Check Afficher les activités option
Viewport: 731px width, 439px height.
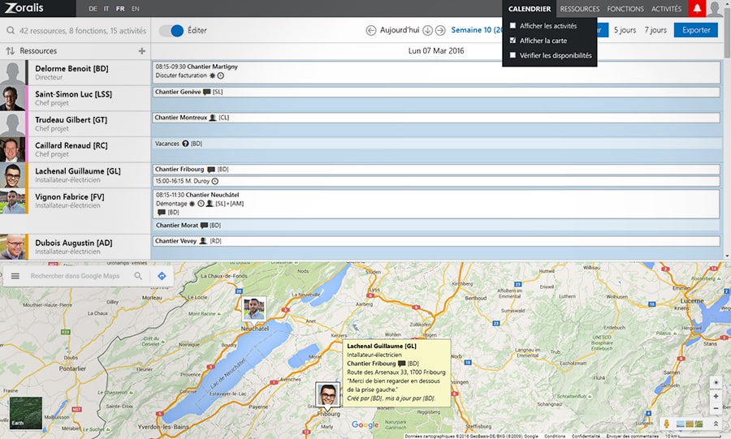pyautogui.click(x=513, y=26)
